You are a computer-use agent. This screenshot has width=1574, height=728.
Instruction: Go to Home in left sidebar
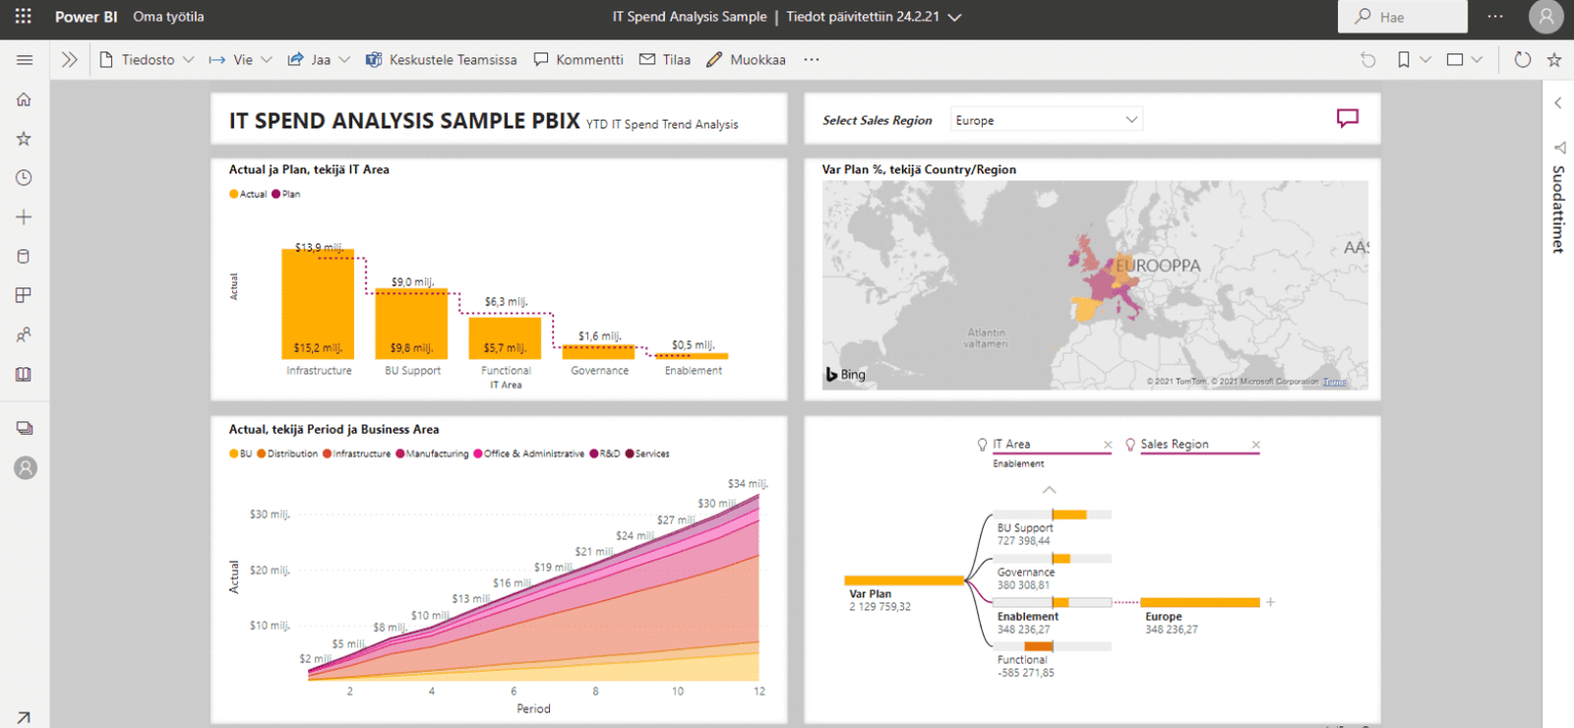coord(24,99)
